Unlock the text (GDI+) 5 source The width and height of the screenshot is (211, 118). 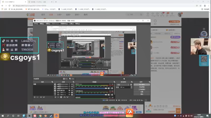click(72, 93)
